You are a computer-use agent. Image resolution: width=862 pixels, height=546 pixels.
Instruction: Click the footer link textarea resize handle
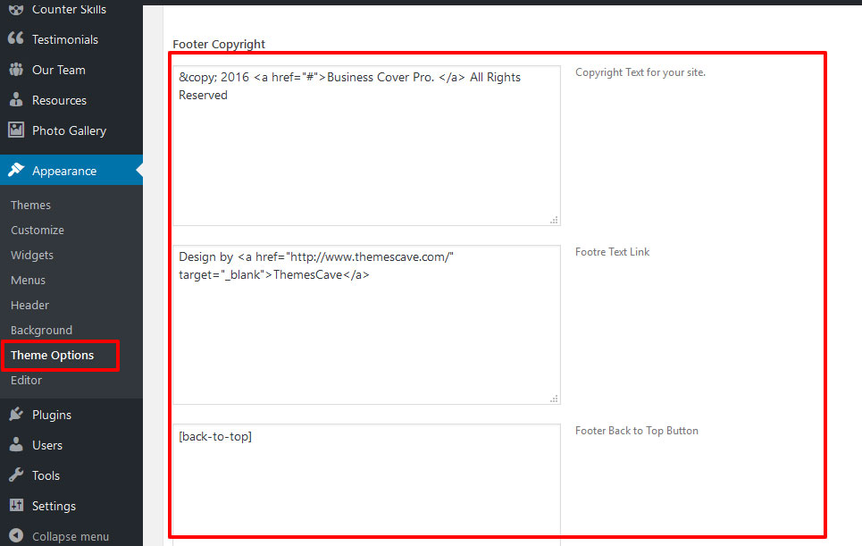(x=554, y=399)
